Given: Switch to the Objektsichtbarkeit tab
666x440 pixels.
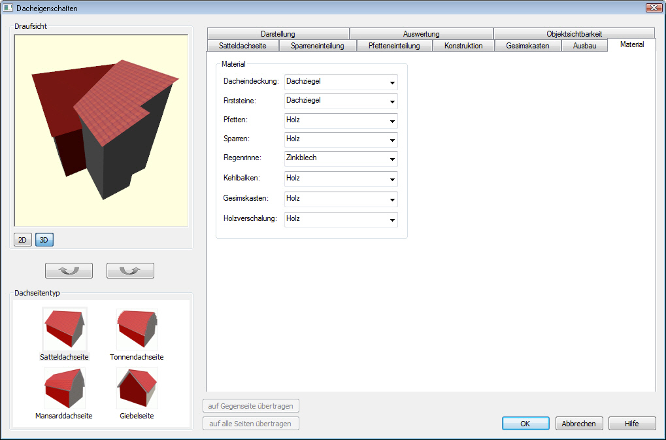Looking at the screenshot, I should click(574, 34).
